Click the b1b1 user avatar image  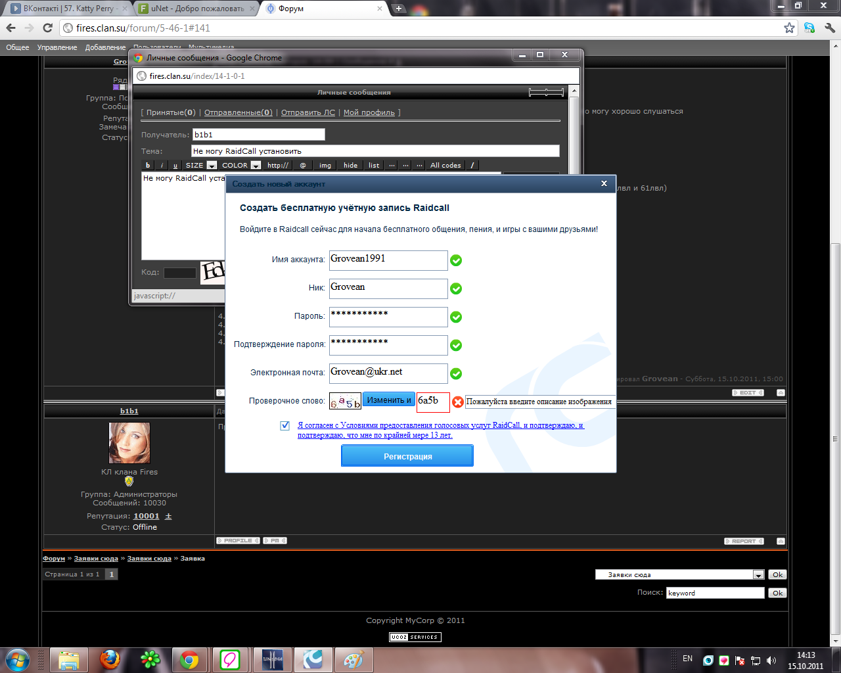(x=129, y=443)
